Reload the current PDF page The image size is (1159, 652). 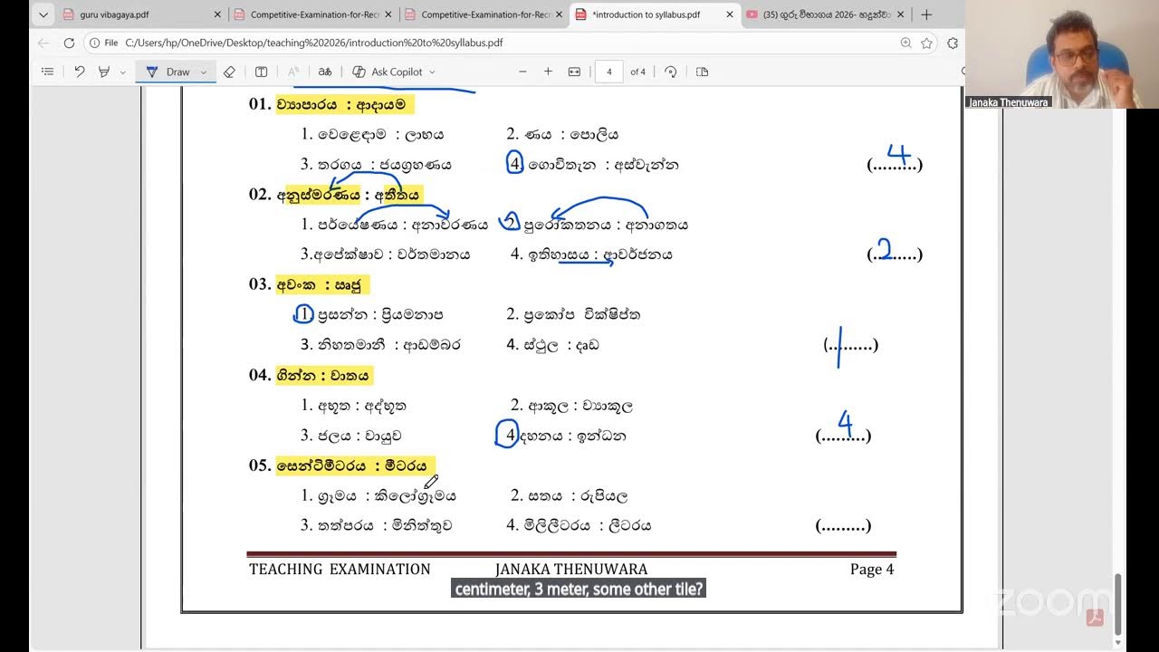click(69, 43)
